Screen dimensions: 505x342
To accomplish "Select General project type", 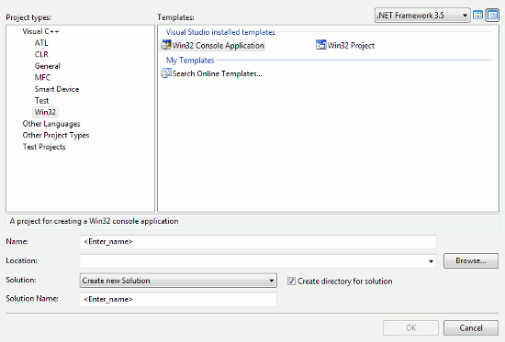I will click(x=48, y=66).
